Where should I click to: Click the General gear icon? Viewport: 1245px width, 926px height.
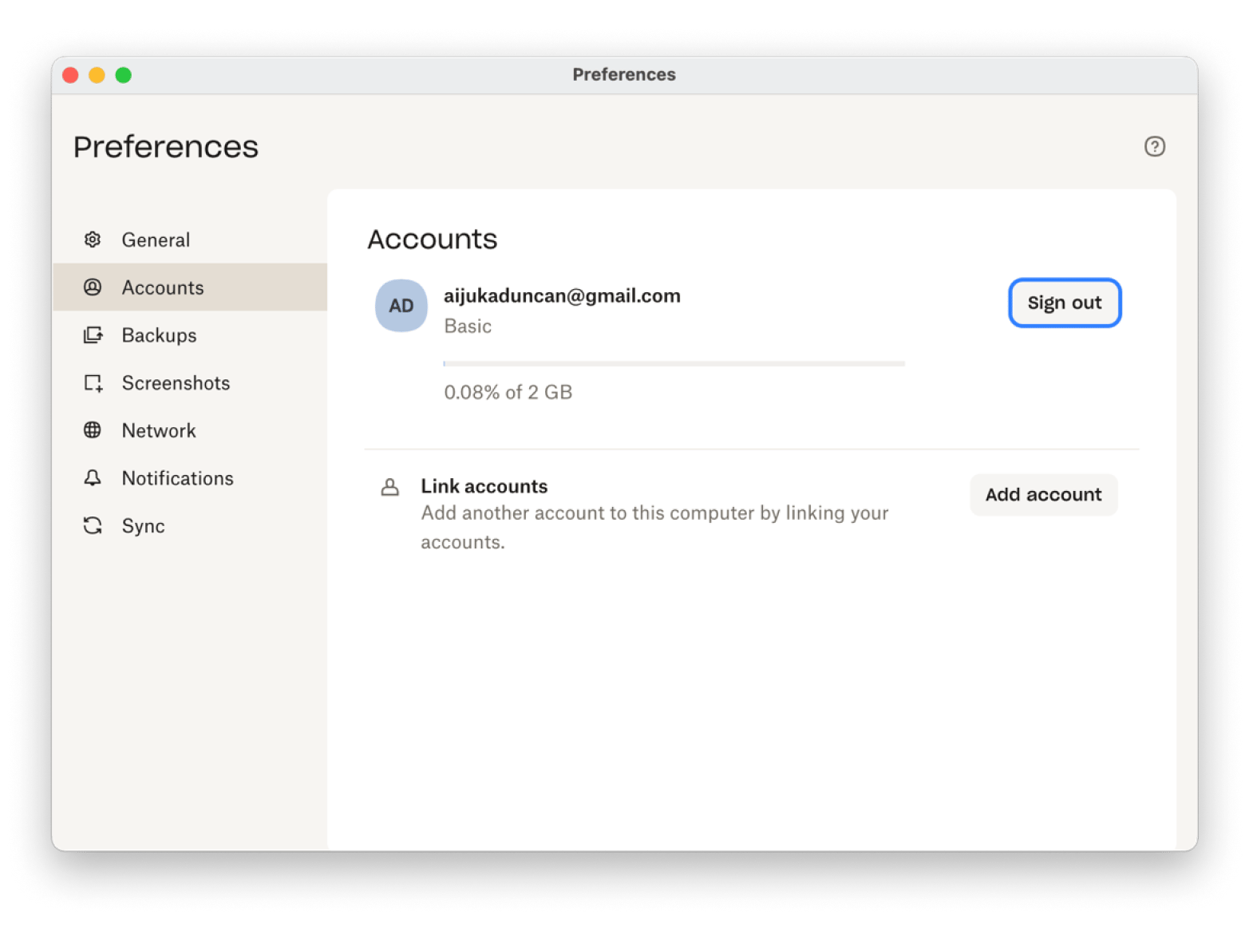click(x=93, y=239)
